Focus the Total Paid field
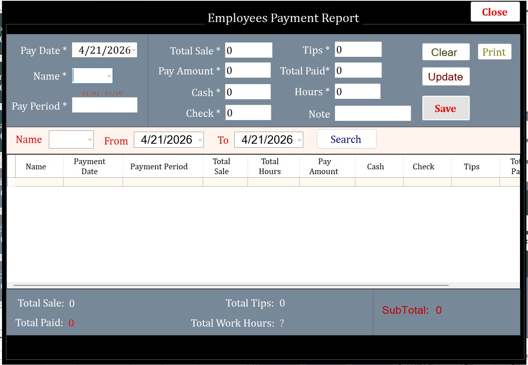Screen dimensions: 528x365 (x=358, y=70)
